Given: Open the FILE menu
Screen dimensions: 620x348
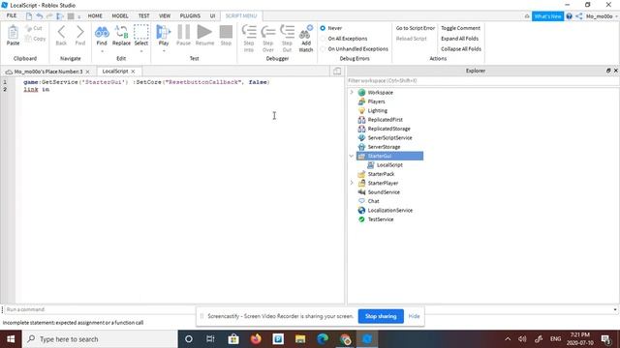Looking at the screenshot, I should (12, 15).
